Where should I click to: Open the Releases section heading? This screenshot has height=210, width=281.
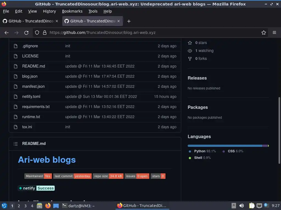point(197,78)
